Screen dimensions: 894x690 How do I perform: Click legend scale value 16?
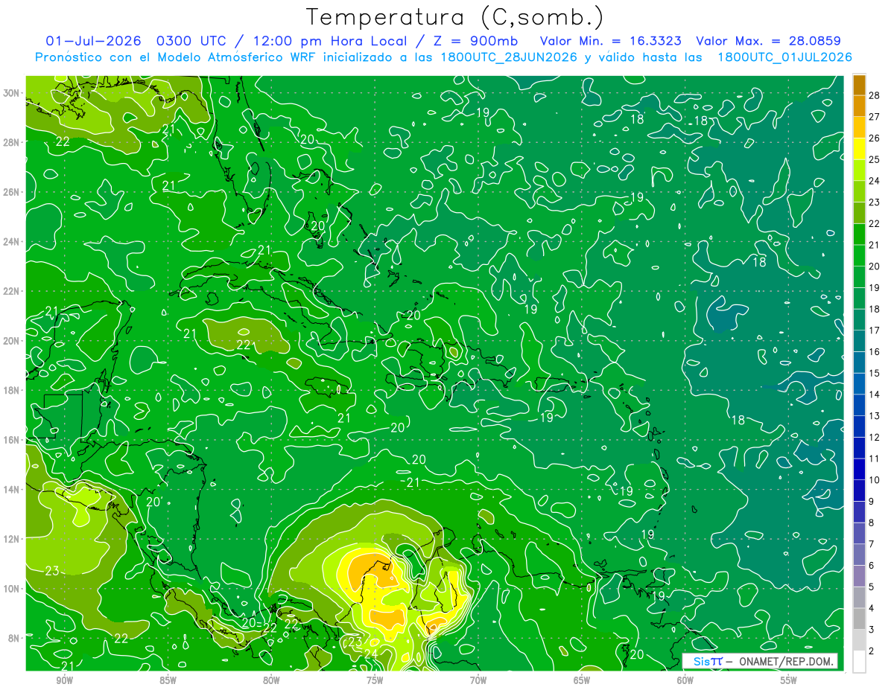[x=875, y=352]
